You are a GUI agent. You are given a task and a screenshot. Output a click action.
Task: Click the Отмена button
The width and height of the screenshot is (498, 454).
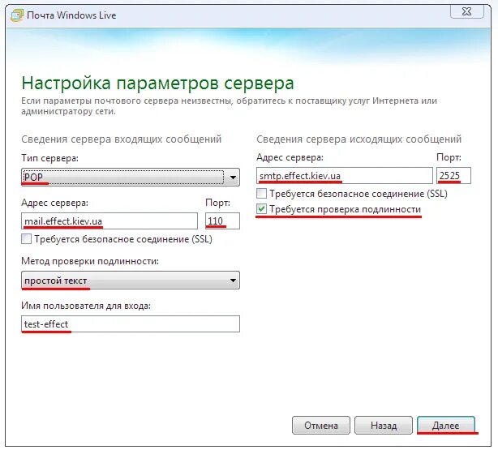coord(321,425)
